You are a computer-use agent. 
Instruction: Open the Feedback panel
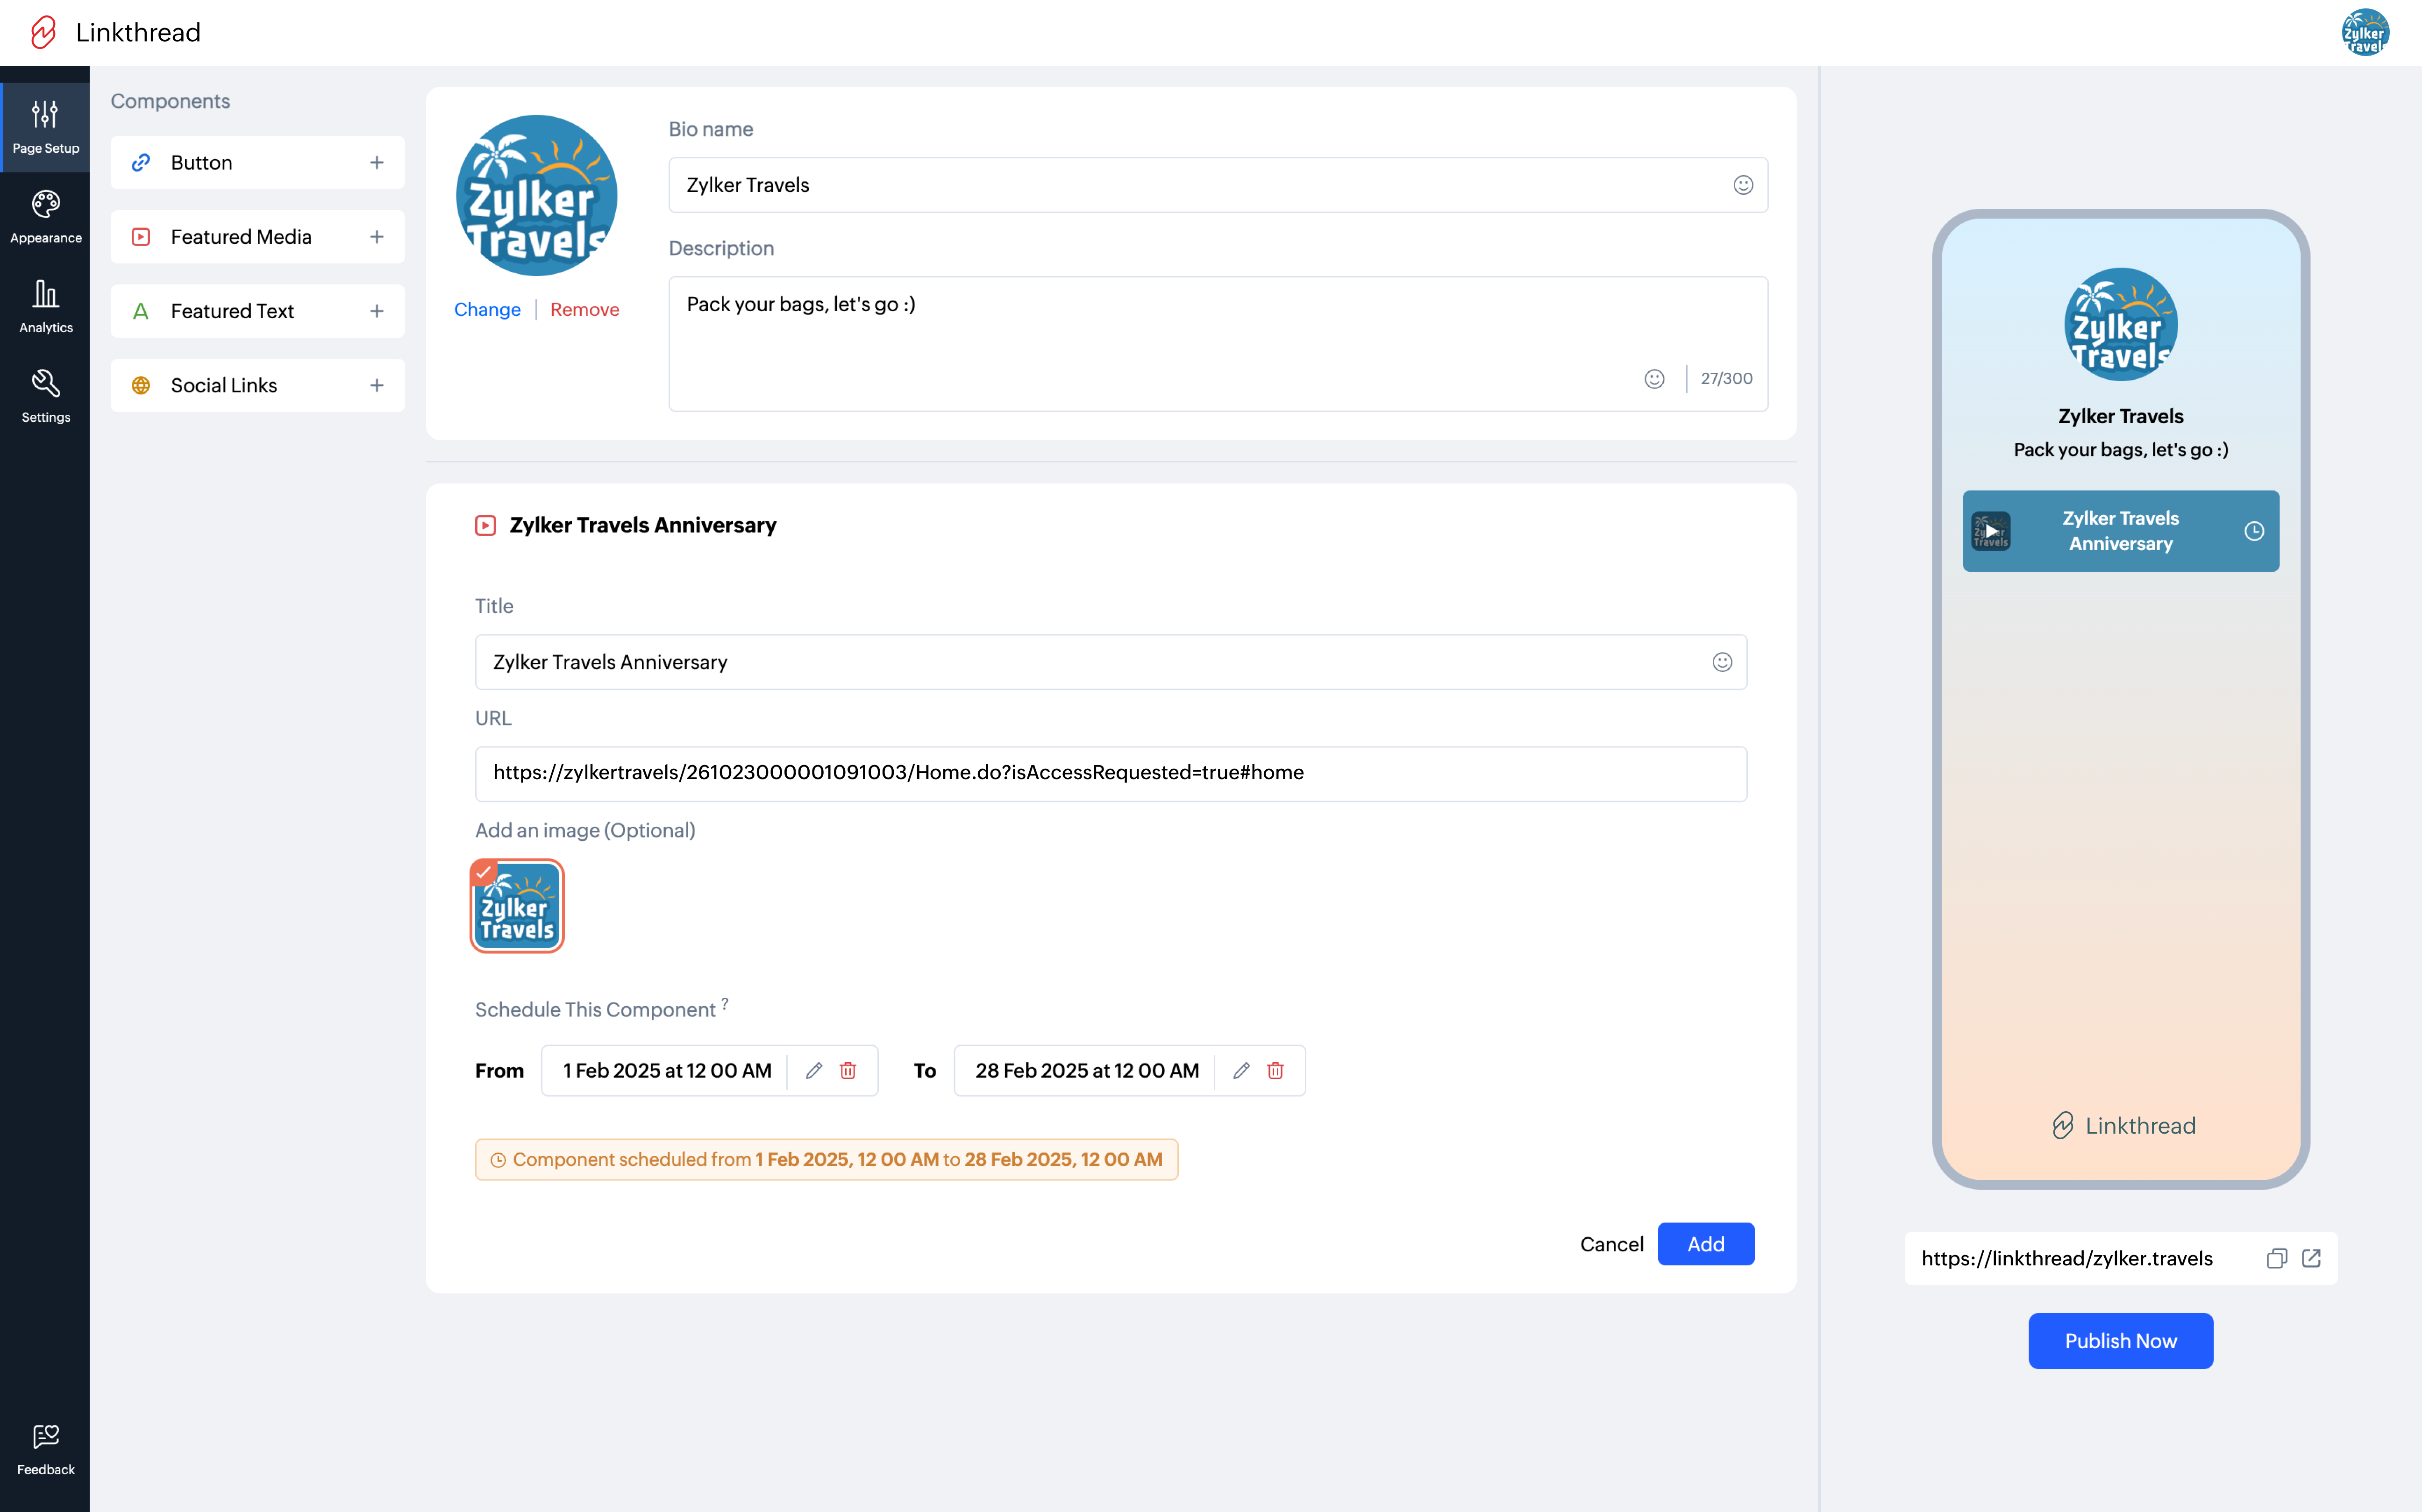pyautogui.click(x=45, y=1449)
